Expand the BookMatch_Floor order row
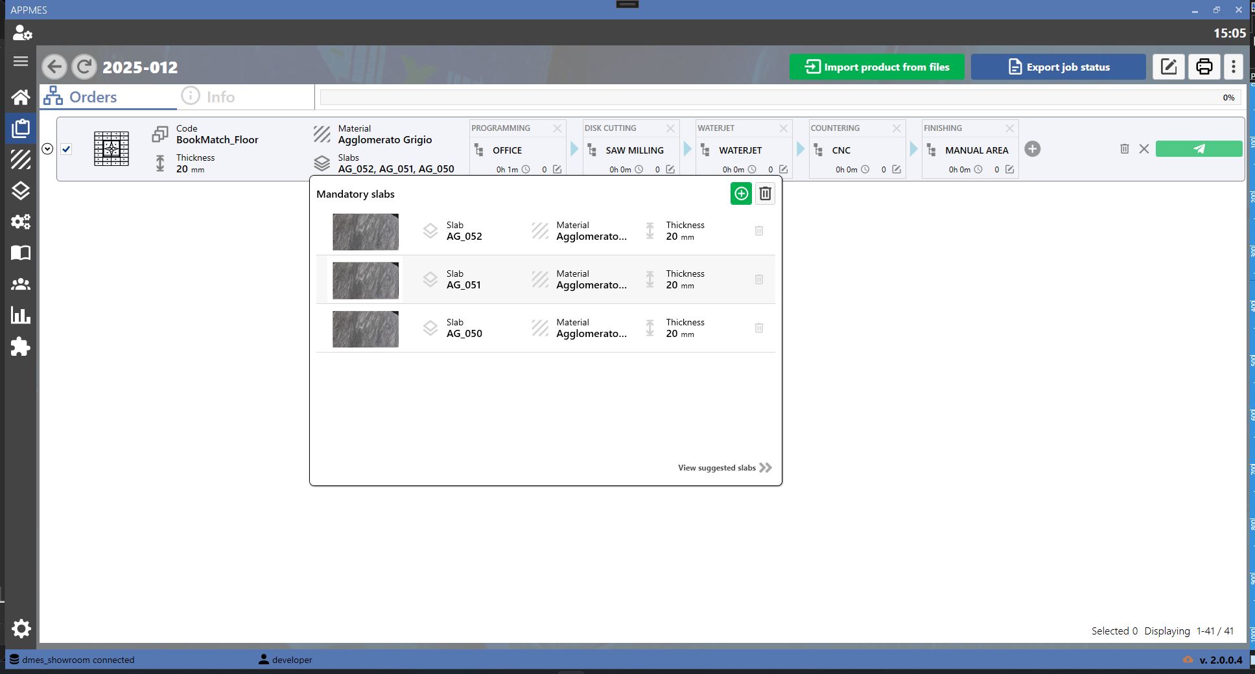 47,149
